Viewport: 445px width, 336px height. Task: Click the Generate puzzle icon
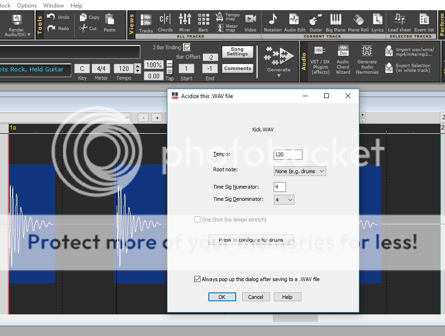[x=278, y=56]
